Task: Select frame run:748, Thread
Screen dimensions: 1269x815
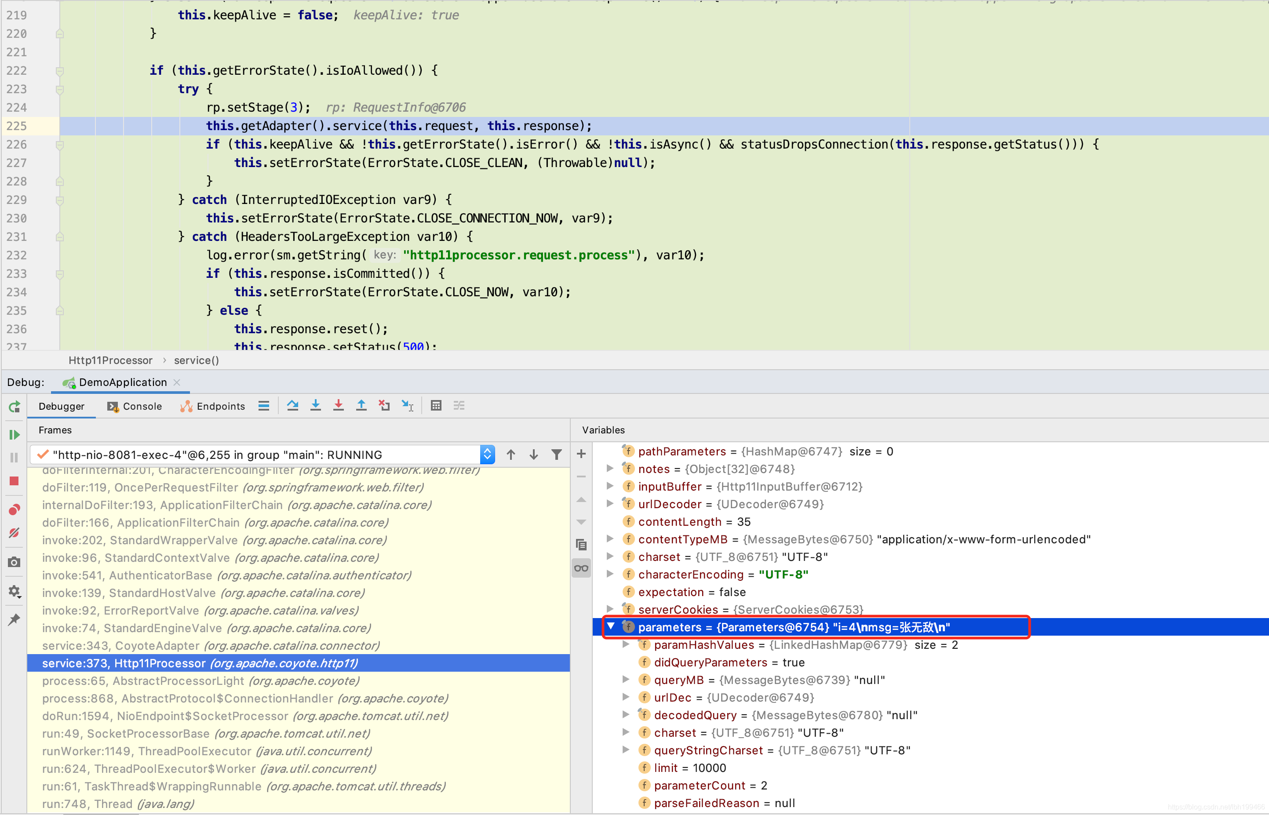Action: [299, 804]
